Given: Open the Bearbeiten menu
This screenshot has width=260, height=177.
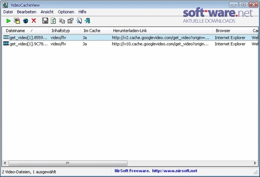Looking at the screenshot, I should pos(27,12).
